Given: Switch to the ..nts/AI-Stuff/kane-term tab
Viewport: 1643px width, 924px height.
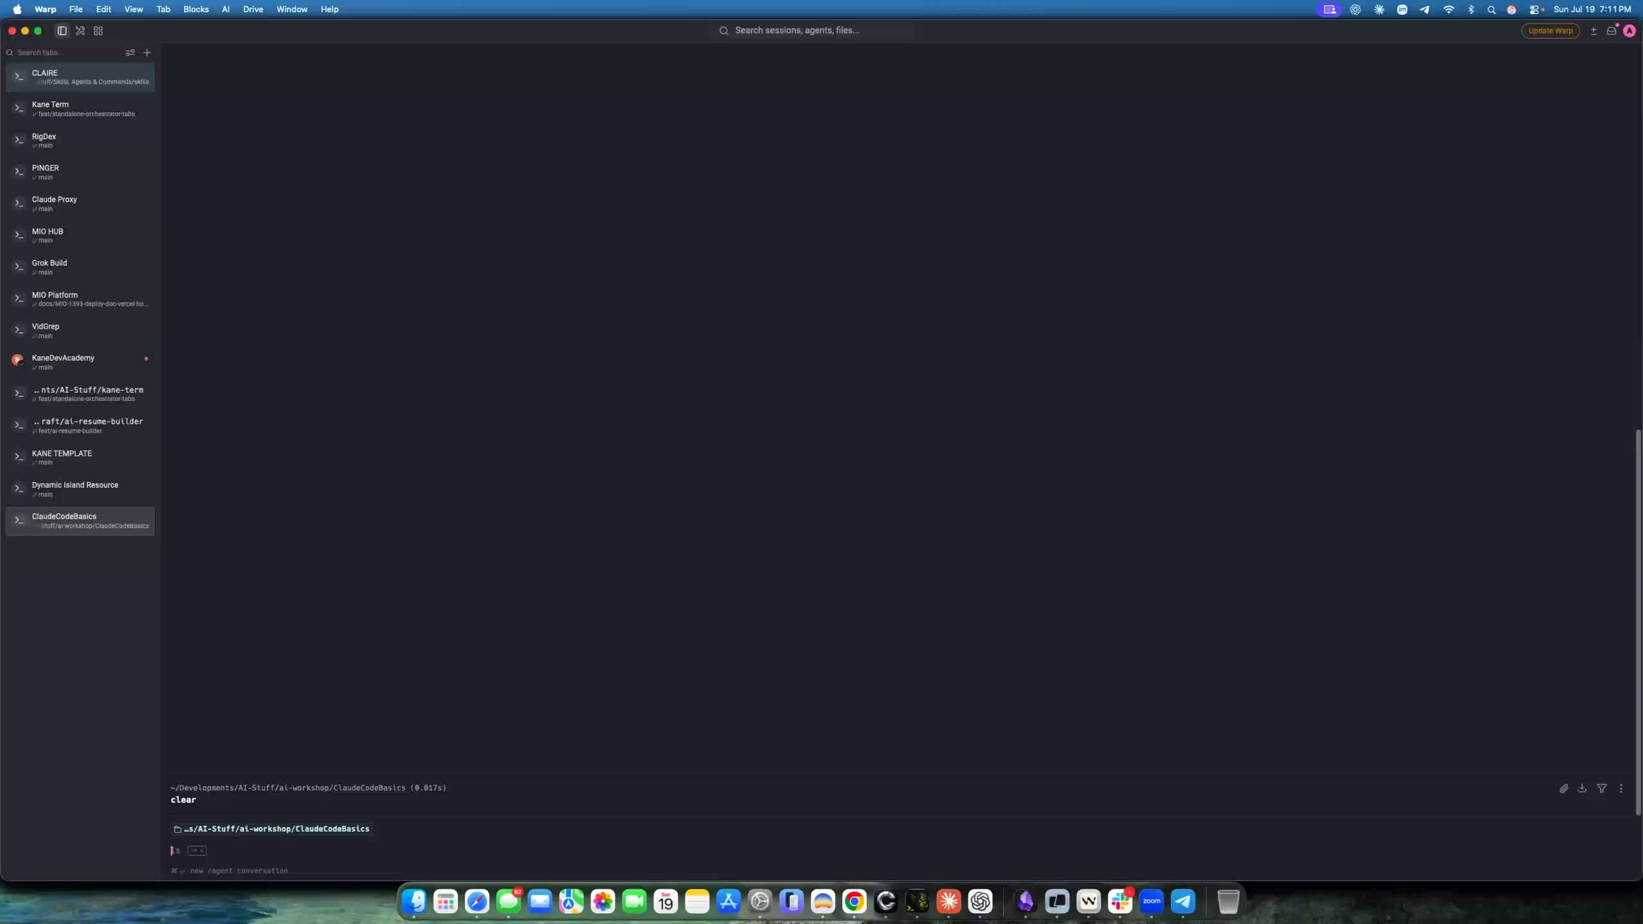Looking at the screenshot, I should pyautogui.click(x=80, y=394).
